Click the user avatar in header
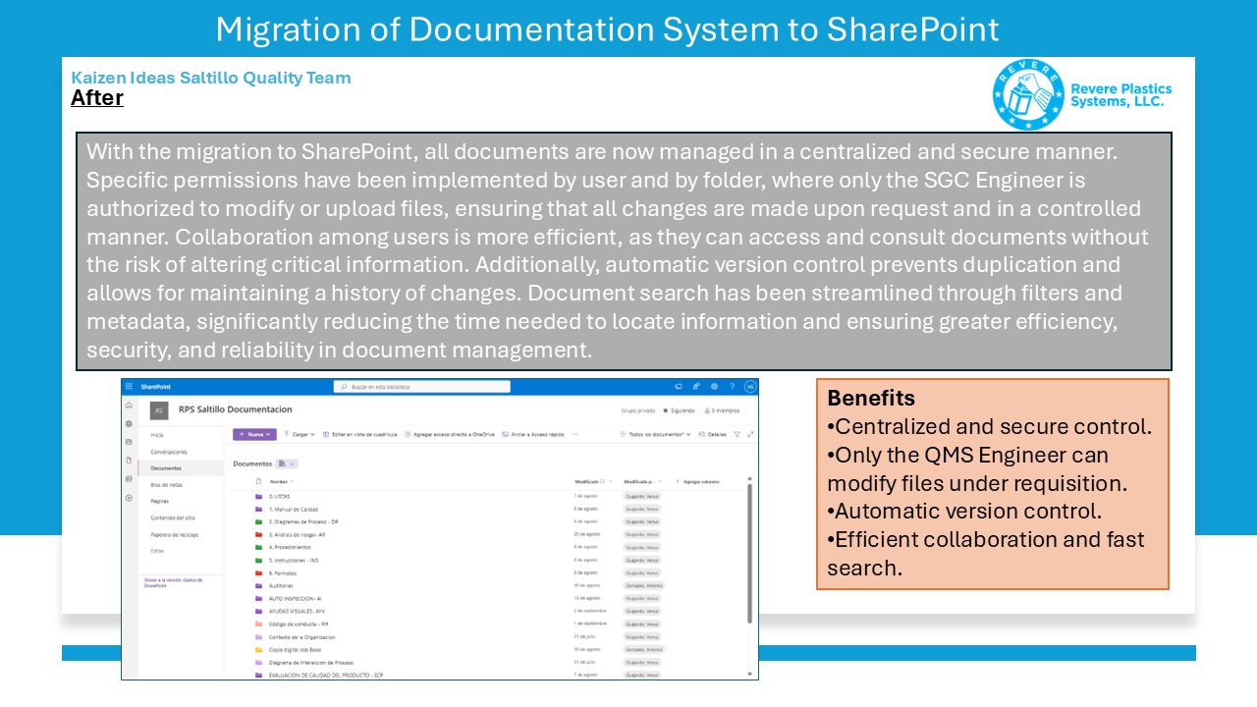The height and width of the screenshot is (707, 1257). coord(750,387)
